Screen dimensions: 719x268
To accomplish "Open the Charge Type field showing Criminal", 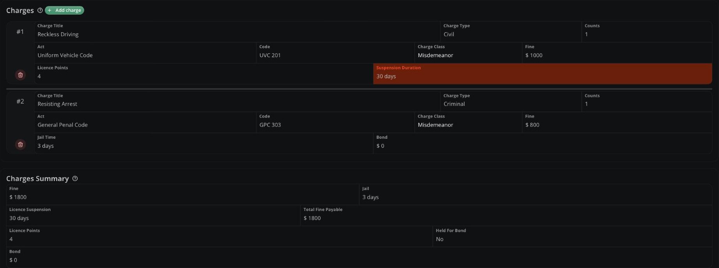I will tap(511, 101).
